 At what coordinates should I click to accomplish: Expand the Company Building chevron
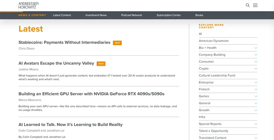point(256,55)
